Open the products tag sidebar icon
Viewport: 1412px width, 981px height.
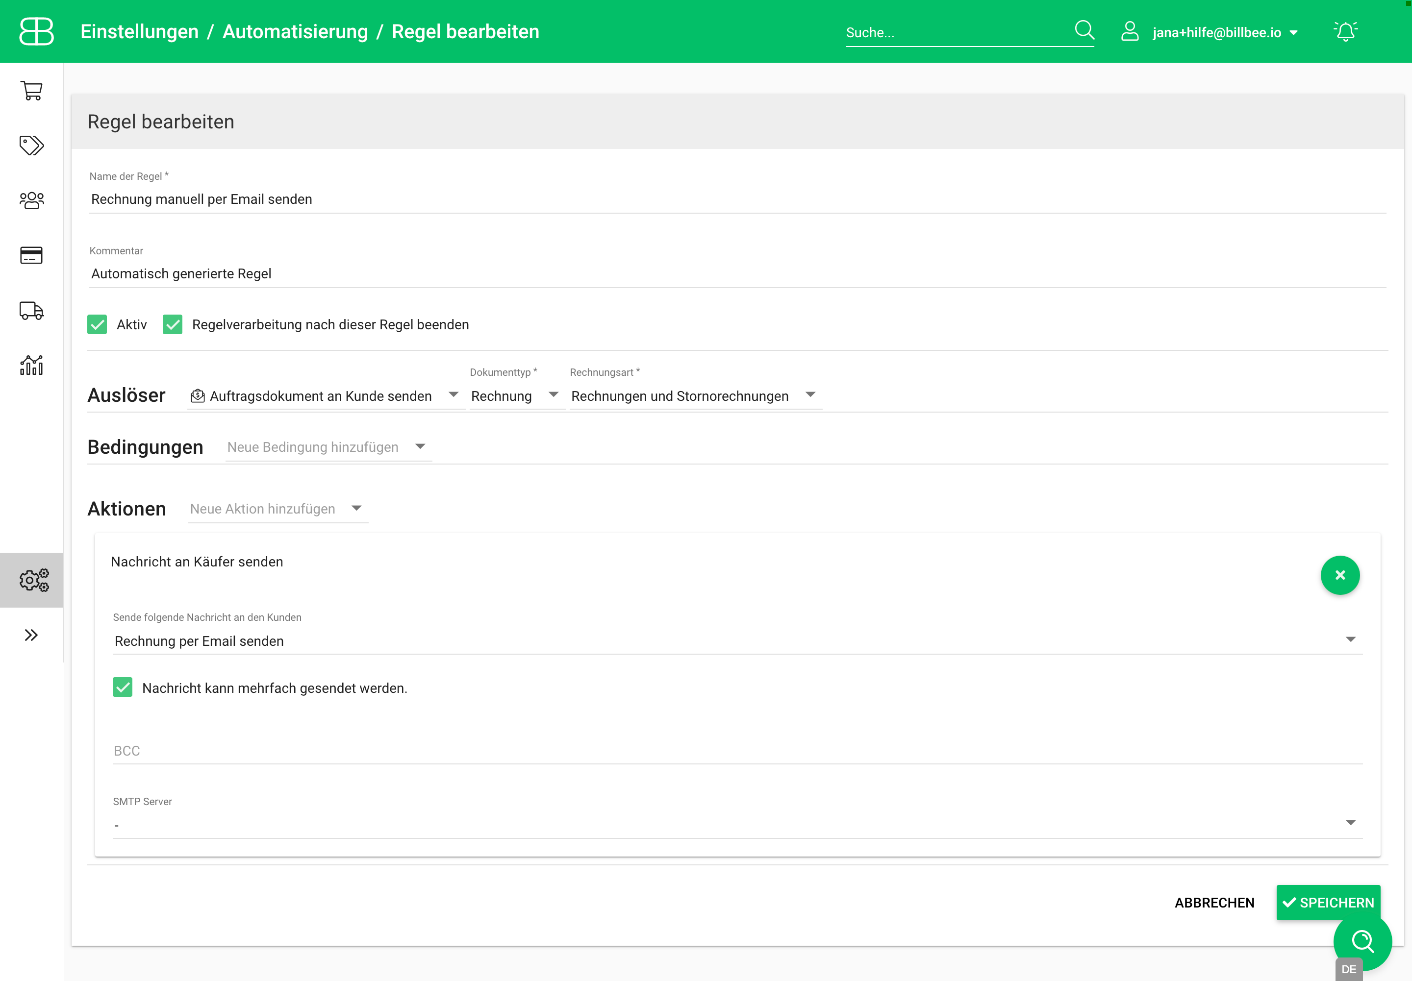click(31, 146)
